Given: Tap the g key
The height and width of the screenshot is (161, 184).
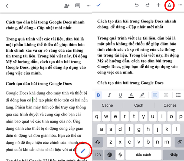Looking at the screenshot, I should coord(139,129).
